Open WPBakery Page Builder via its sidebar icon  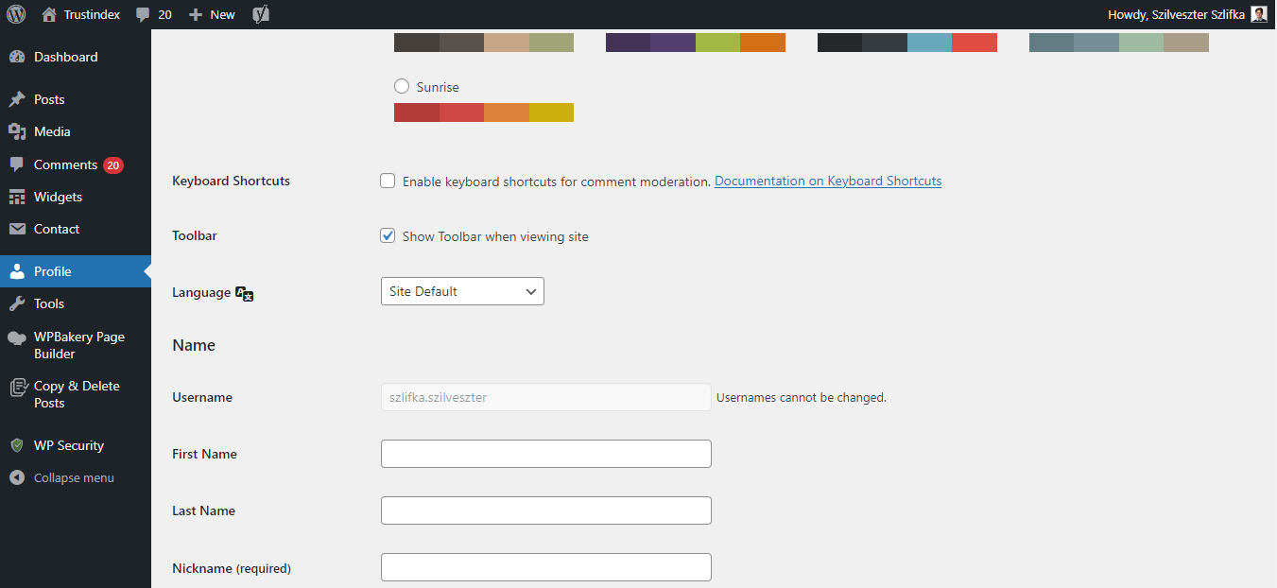click(x=15, y=337)
